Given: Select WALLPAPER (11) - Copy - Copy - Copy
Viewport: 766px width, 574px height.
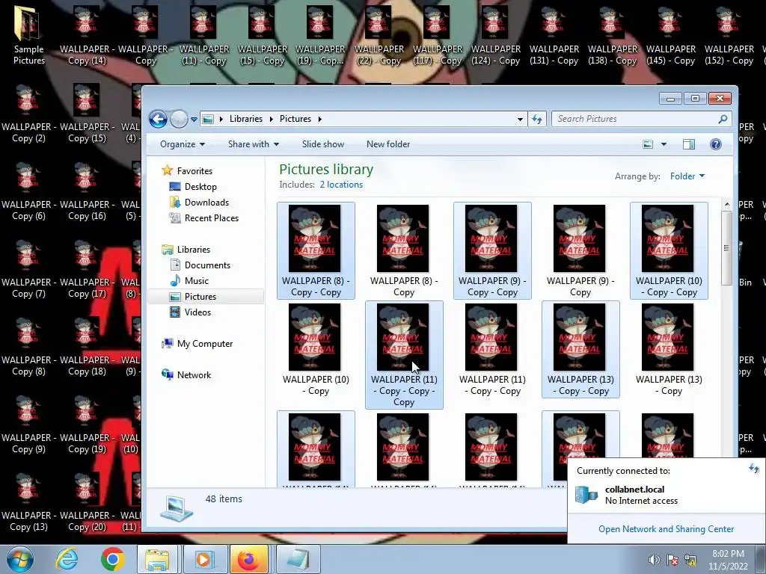Looking at the screenshot, I should [x=404, y=354].
